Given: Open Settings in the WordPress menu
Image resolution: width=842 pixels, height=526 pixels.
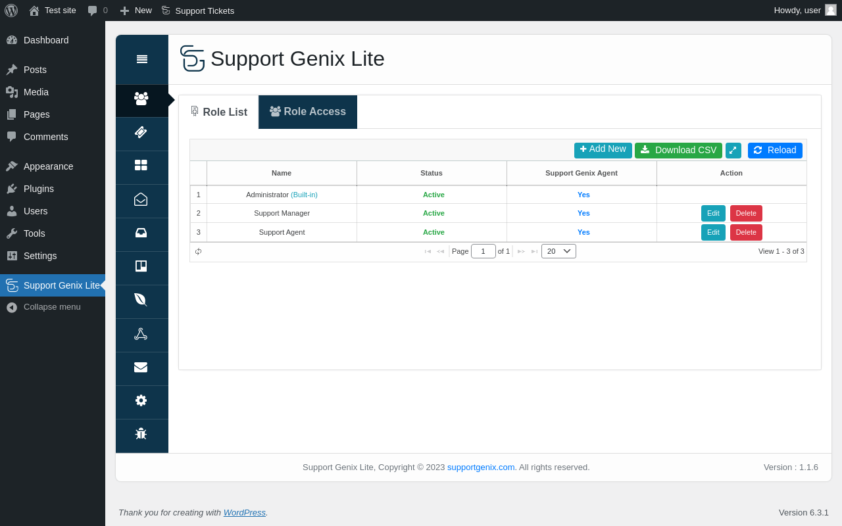Looking at the screenshot, I should (53, 256).
